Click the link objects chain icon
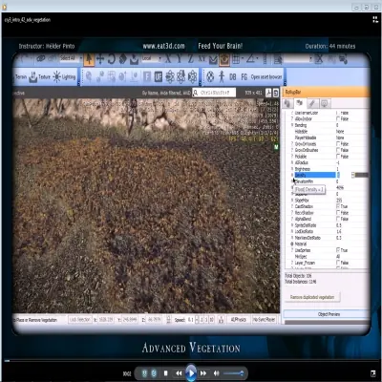 (x=41, y=58)
